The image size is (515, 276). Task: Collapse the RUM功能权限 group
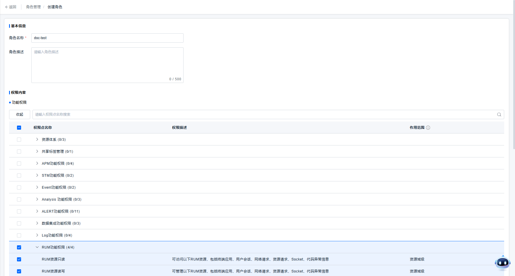37,247
